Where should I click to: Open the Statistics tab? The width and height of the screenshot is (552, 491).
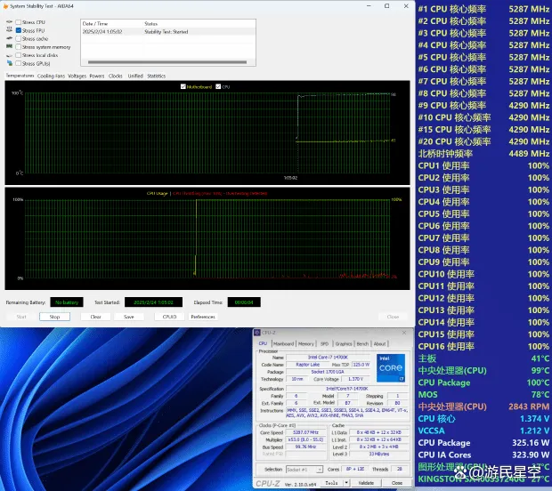pyautogui.click(x=157, y=76)
